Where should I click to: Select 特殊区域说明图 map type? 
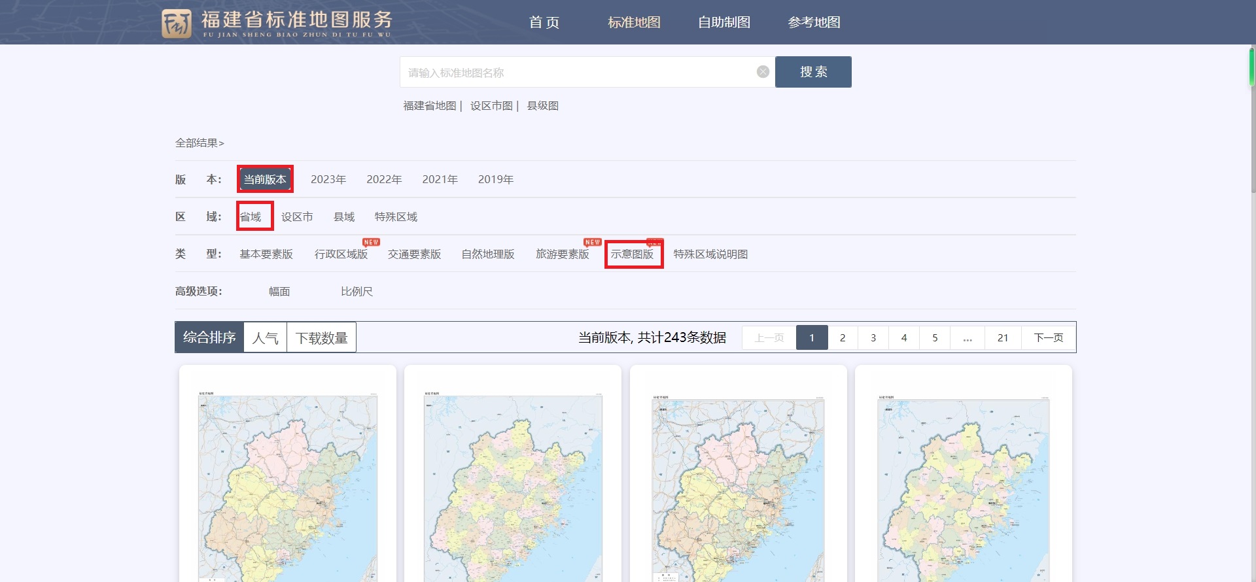(x=710, y=254)
